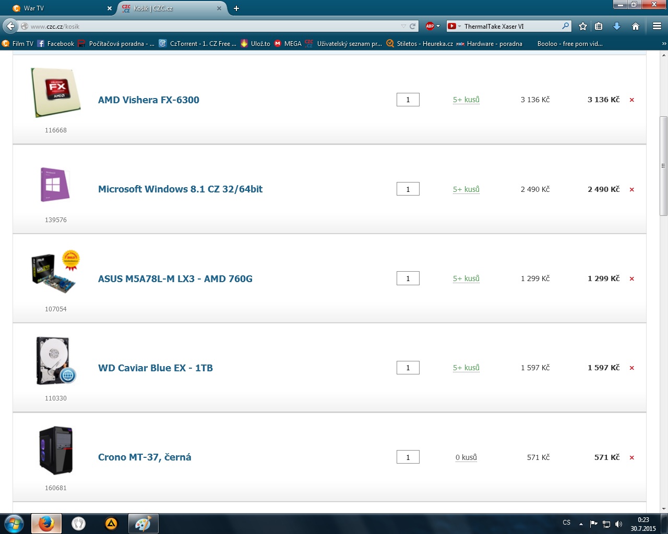
Task: Click the search magnifier icon
Action: (566, 26)
